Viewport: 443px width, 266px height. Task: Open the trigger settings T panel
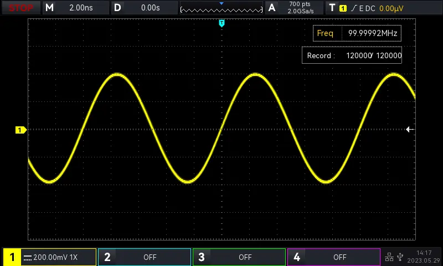tap(332, 8)
